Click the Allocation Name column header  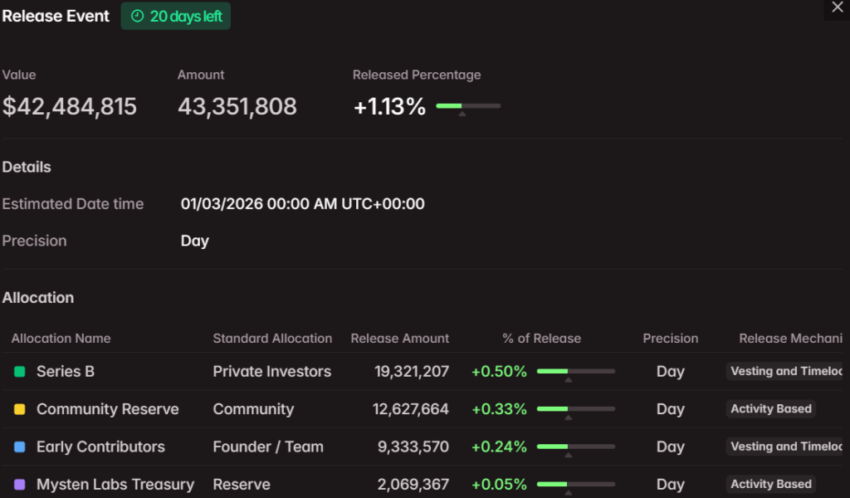click(x=61, y=339)
